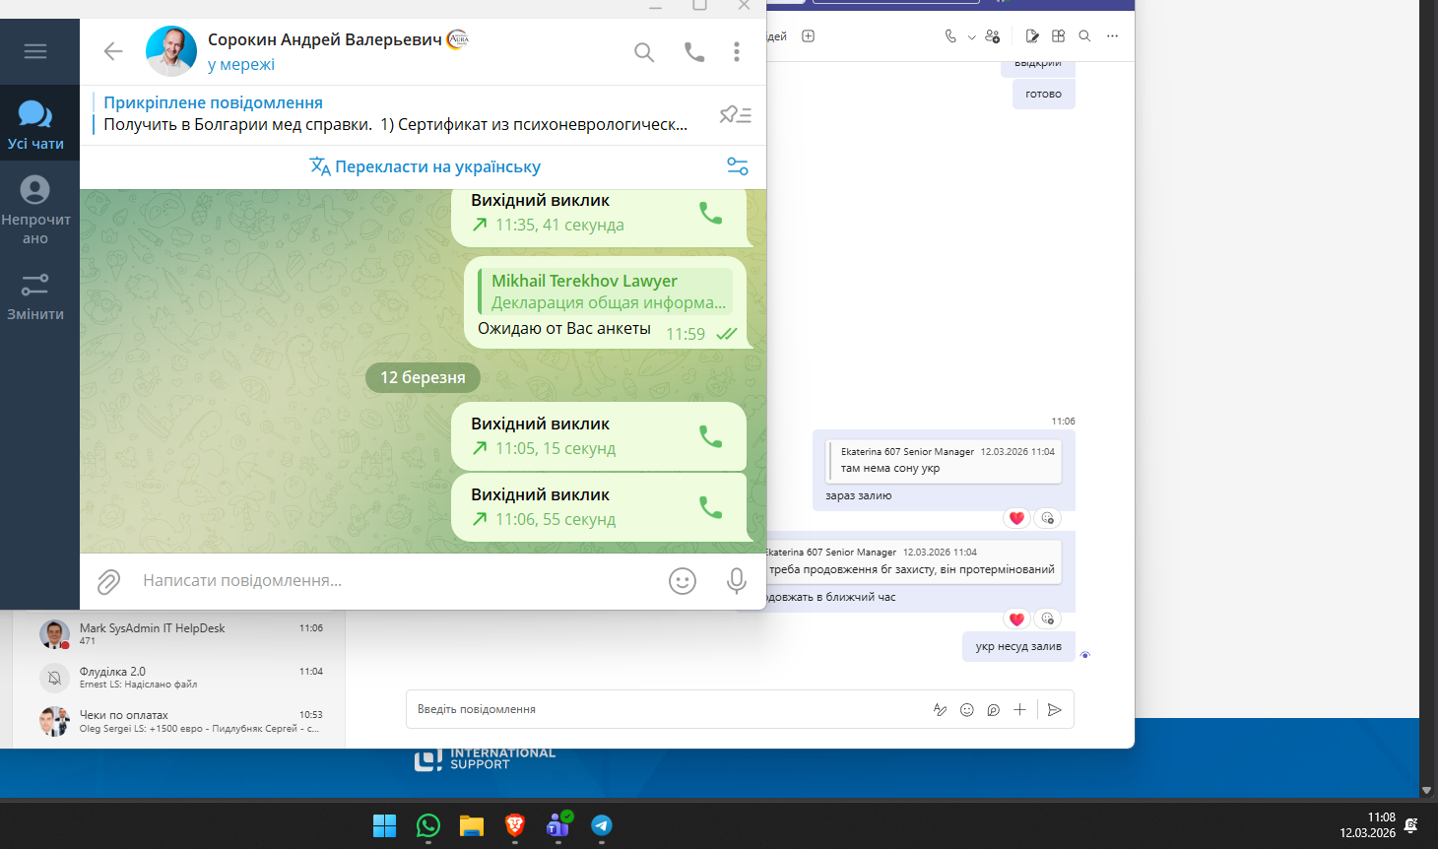Switch to Microsoft Teams in taskbar

pos(558,825)
